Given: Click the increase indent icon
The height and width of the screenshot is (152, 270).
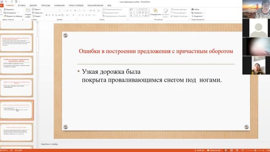Looking at the screenshot, I should click(94, 11).
